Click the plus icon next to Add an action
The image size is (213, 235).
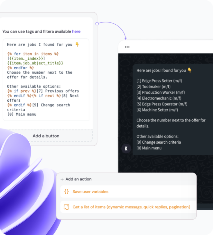(62, 179)
